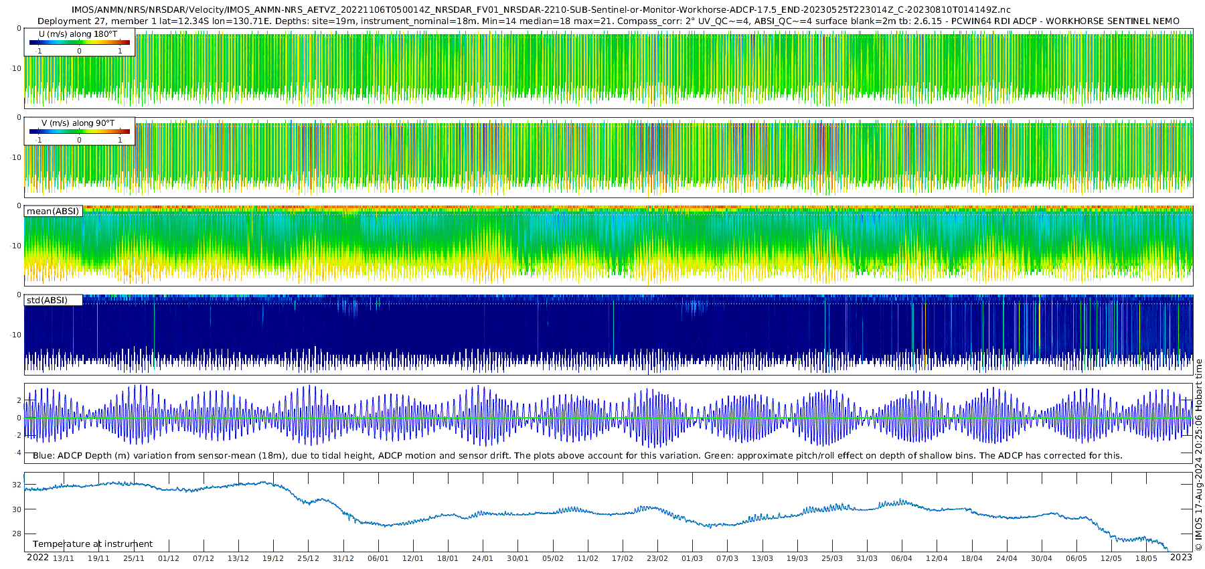Click the 28 tick on temperature axis

point(17,534)
